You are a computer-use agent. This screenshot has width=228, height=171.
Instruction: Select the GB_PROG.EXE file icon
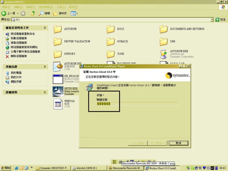(58, 79)
